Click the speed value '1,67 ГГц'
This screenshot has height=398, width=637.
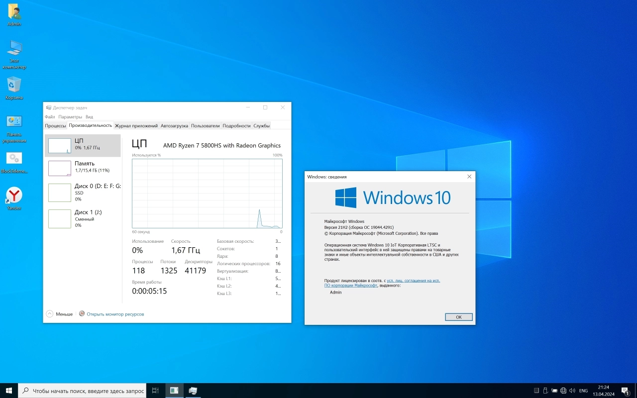(186, 250)
